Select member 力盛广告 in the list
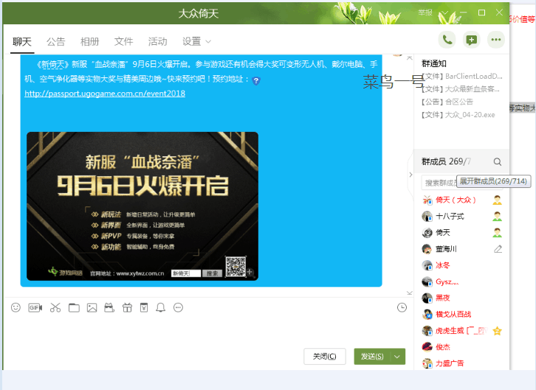 tap(462, 363)
